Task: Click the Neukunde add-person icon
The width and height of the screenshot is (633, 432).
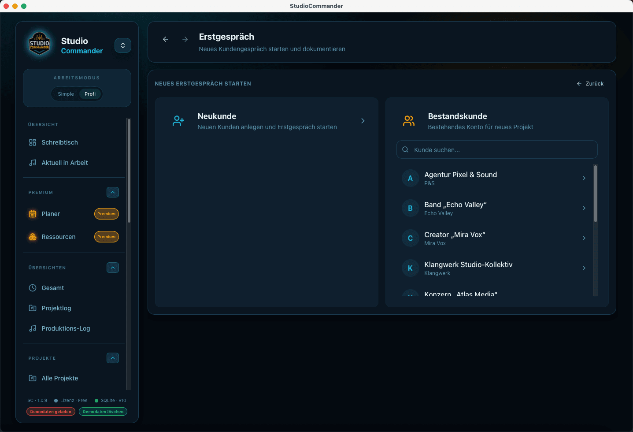Action: pyautogui.click(x=178, y=121)
